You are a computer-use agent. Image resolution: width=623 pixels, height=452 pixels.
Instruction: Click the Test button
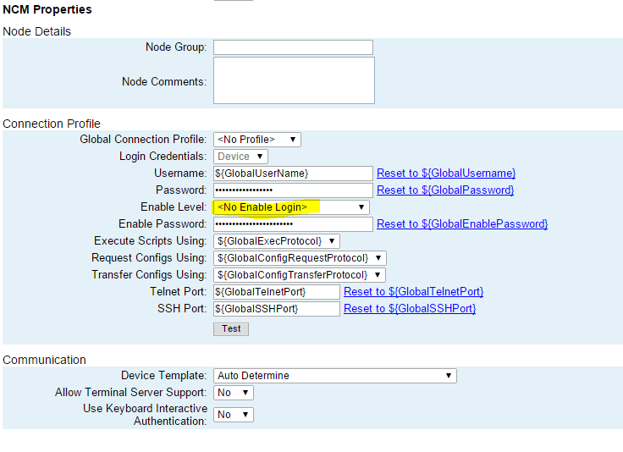tap(231, 329)
